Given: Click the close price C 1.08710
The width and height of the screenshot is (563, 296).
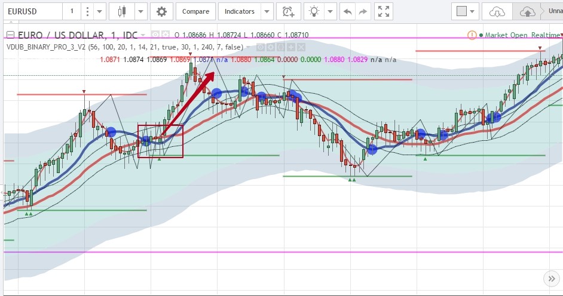Looking at the screenshot, I should point(293,35).
